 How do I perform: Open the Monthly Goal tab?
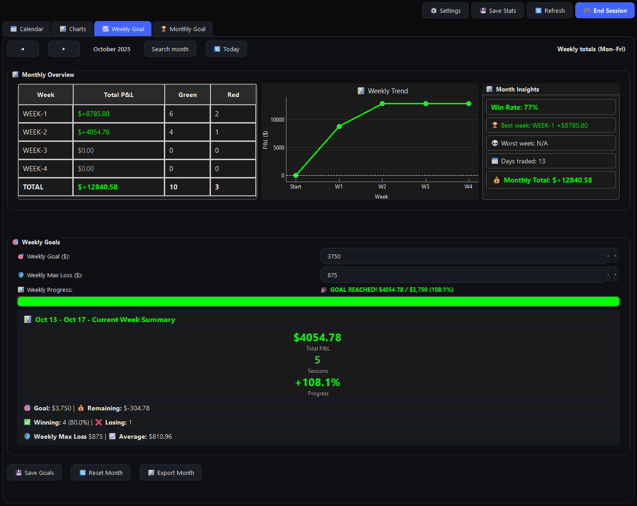[x=183, y=29]
